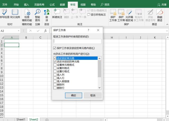Click the worksheet vertical scrollbar down arrow

167,116
